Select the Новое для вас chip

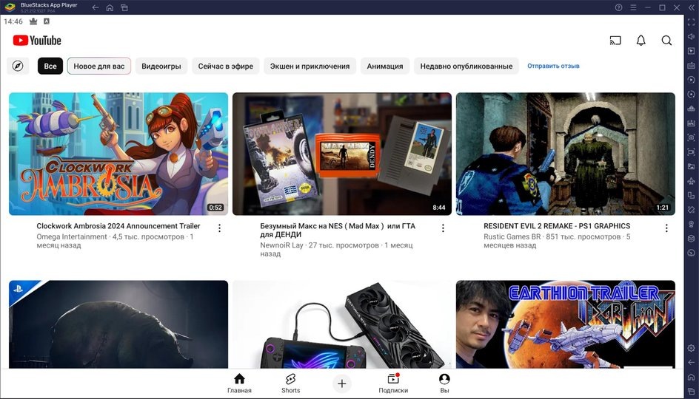click(x=99, y=66)
